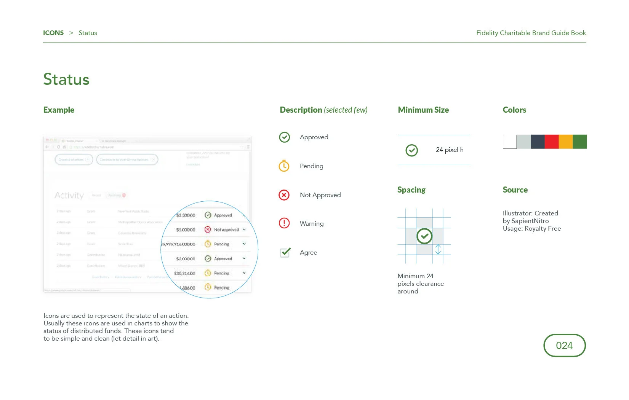Click 'Illustrator: Created by SapientNitro' source text

coord(530,217)
